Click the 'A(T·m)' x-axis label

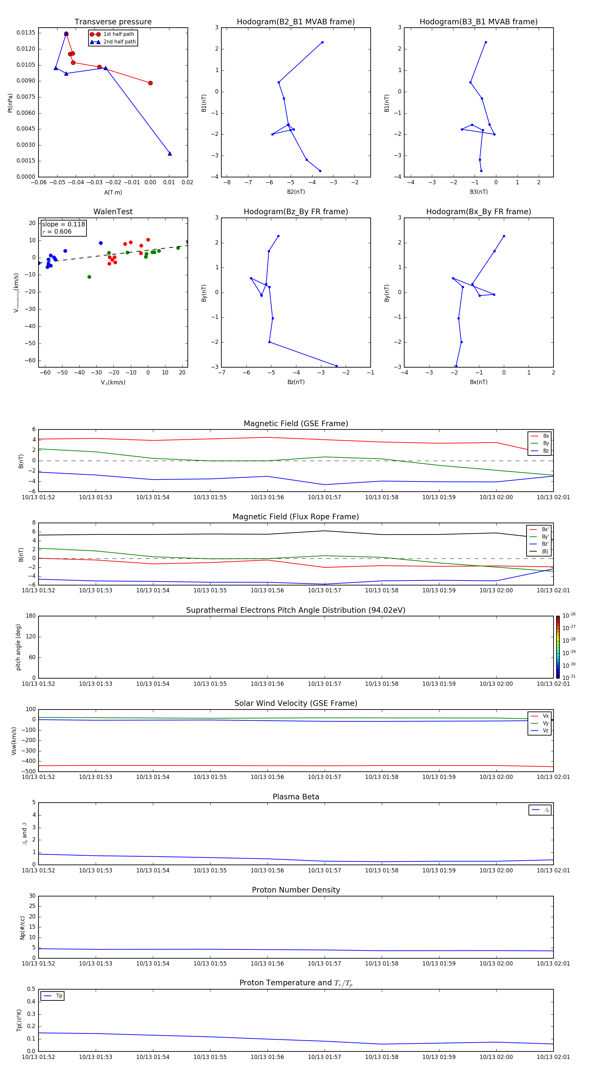coord(113,193)
